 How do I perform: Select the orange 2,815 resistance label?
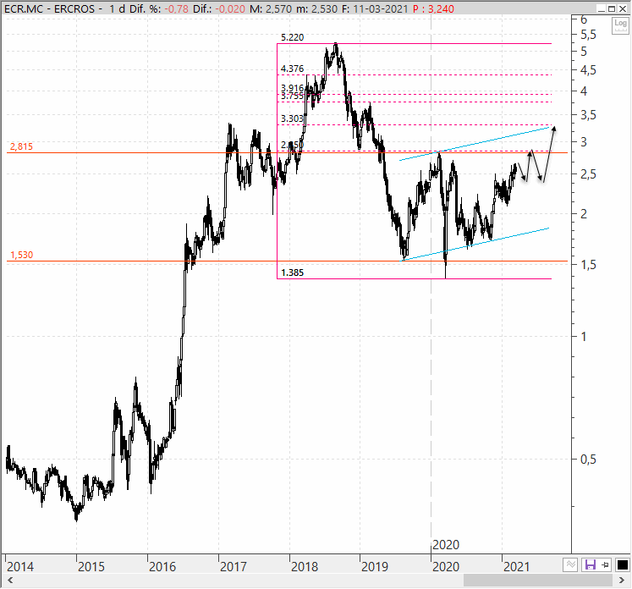21,146
